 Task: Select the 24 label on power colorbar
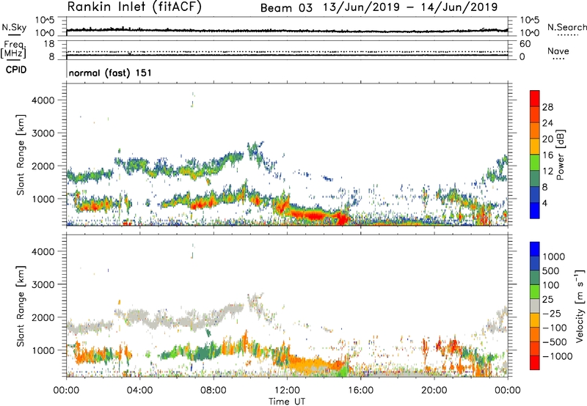(547, 123)
